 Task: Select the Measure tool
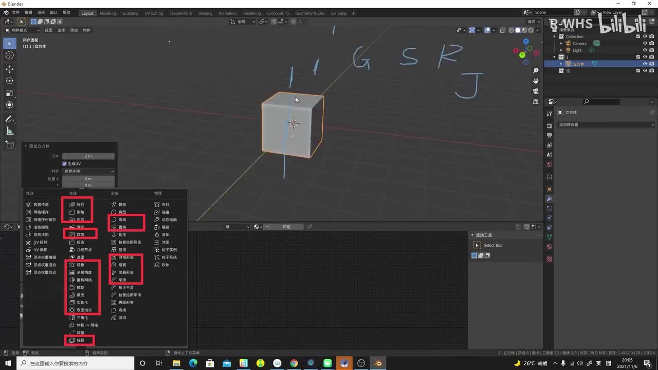click(x=10, y=131)
